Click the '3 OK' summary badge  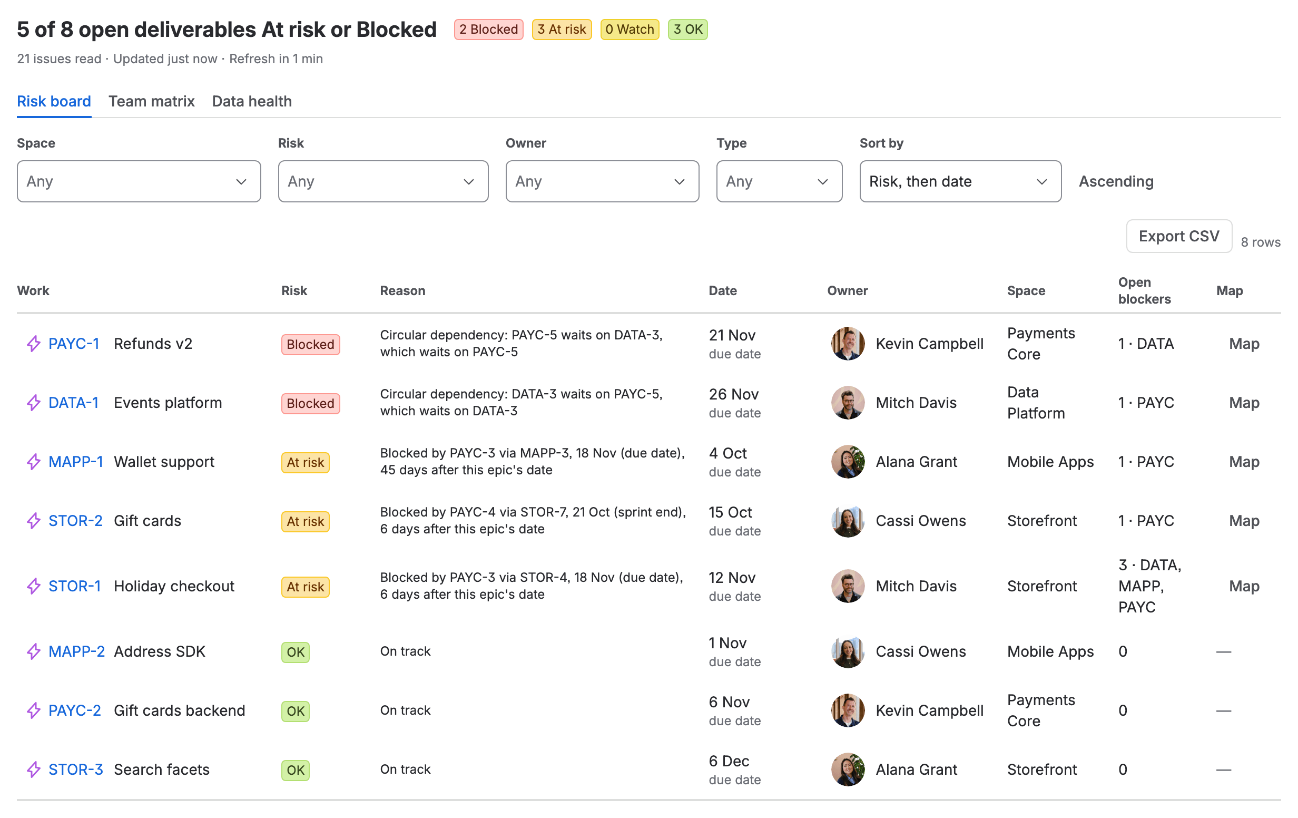click(688, 29)
